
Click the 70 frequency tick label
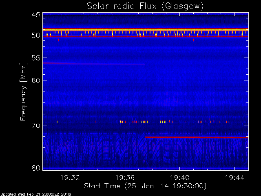click(x=36, y=125)
